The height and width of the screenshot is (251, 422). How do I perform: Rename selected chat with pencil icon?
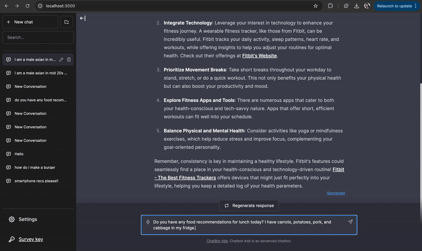point(61,60)
